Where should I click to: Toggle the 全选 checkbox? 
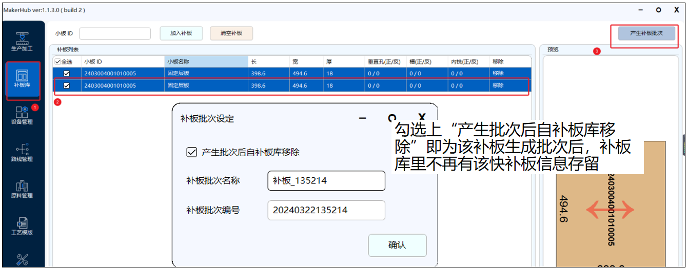(x=57, y=61)
